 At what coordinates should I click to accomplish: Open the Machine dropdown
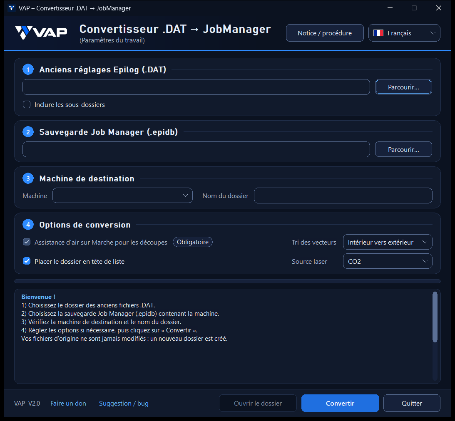pos(122,196)
